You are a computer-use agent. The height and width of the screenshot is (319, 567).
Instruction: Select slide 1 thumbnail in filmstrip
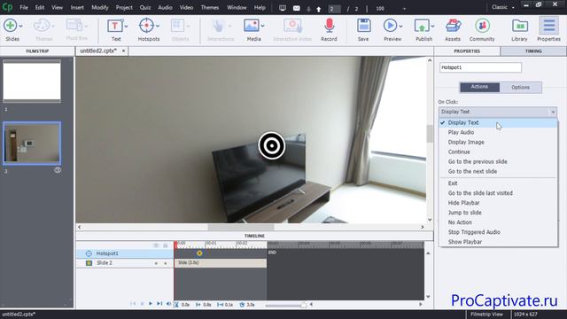tap(32, 81)
